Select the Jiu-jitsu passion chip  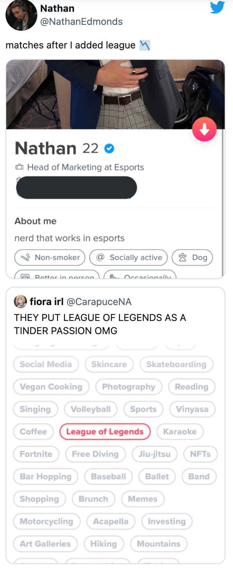pos(155,454)
